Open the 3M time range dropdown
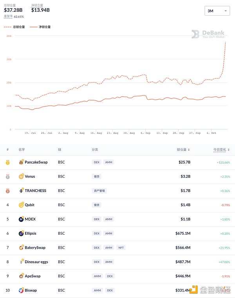235x298 pixels. pos(217,11)
